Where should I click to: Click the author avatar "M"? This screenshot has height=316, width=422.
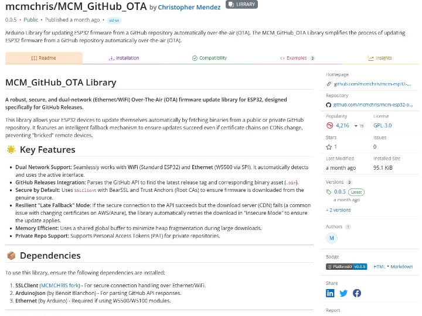pyautogui.click(x=332, y=238)
